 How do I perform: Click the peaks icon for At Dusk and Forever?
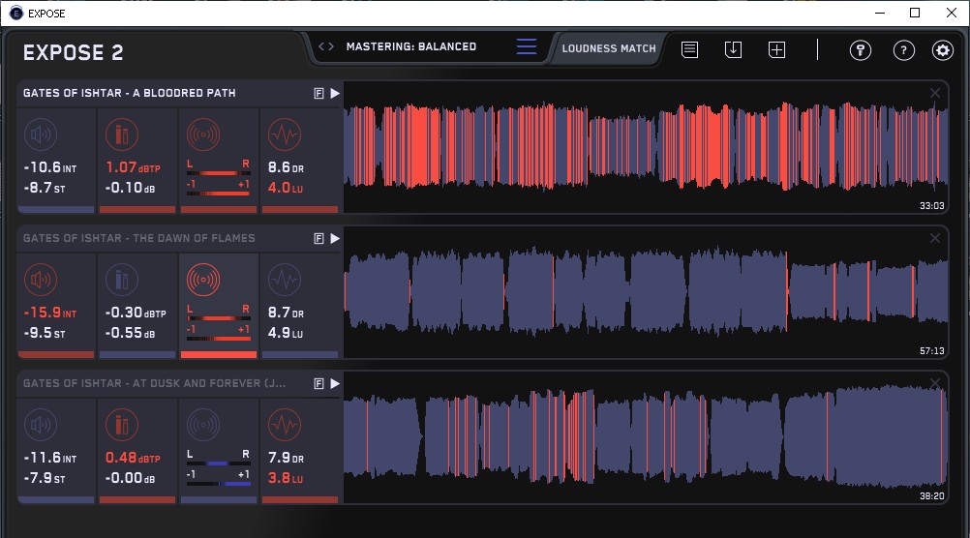(122, 425)
